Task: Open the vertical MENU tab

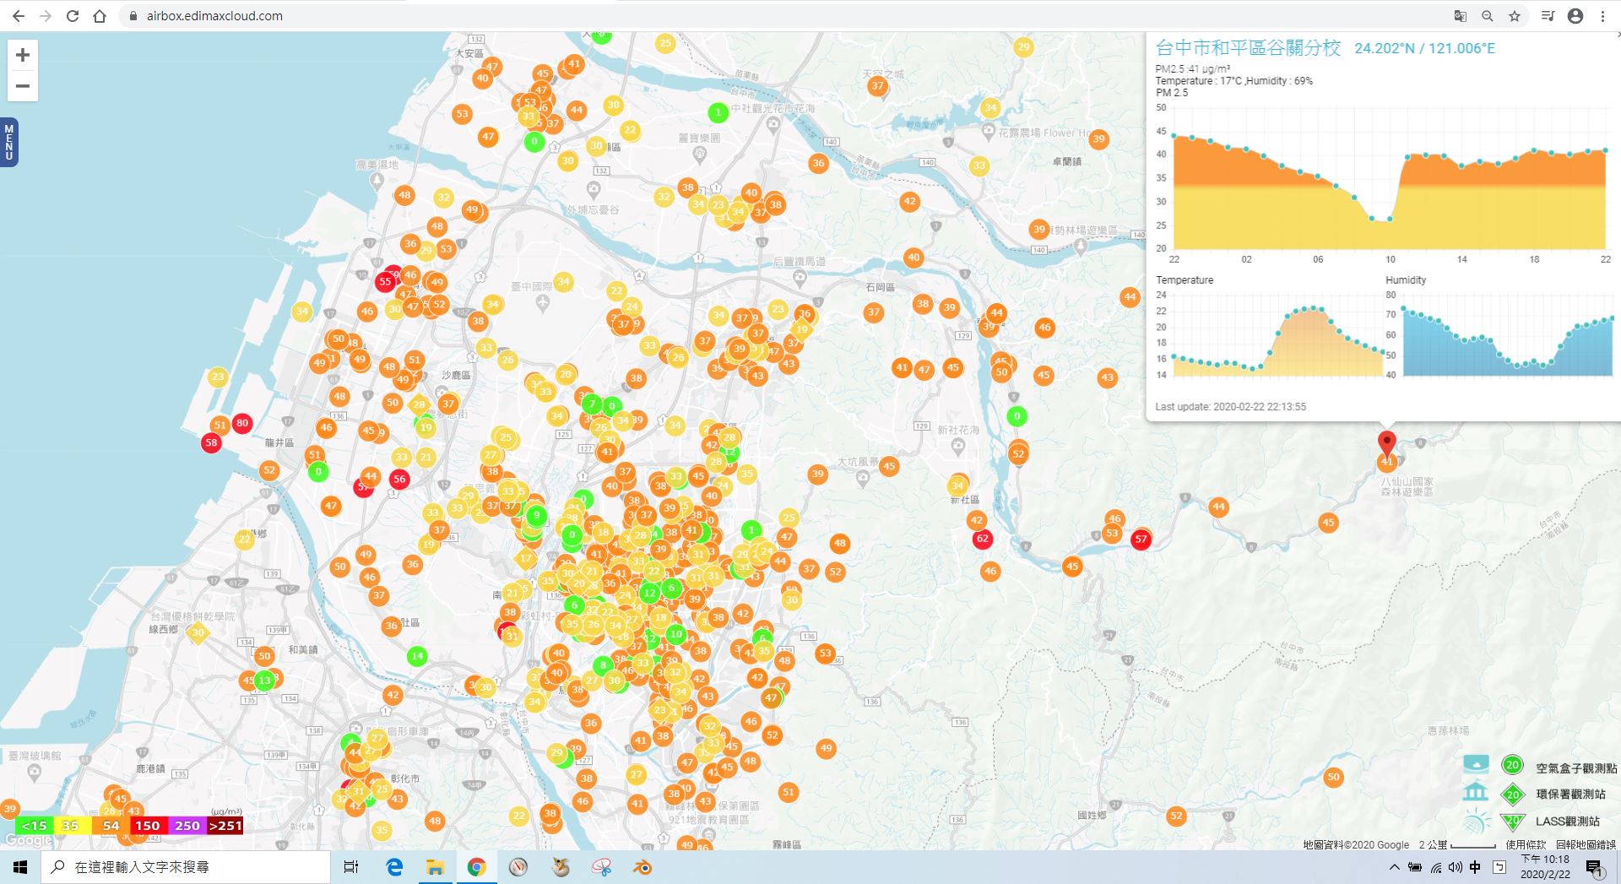Action: (x=8, y=142)
